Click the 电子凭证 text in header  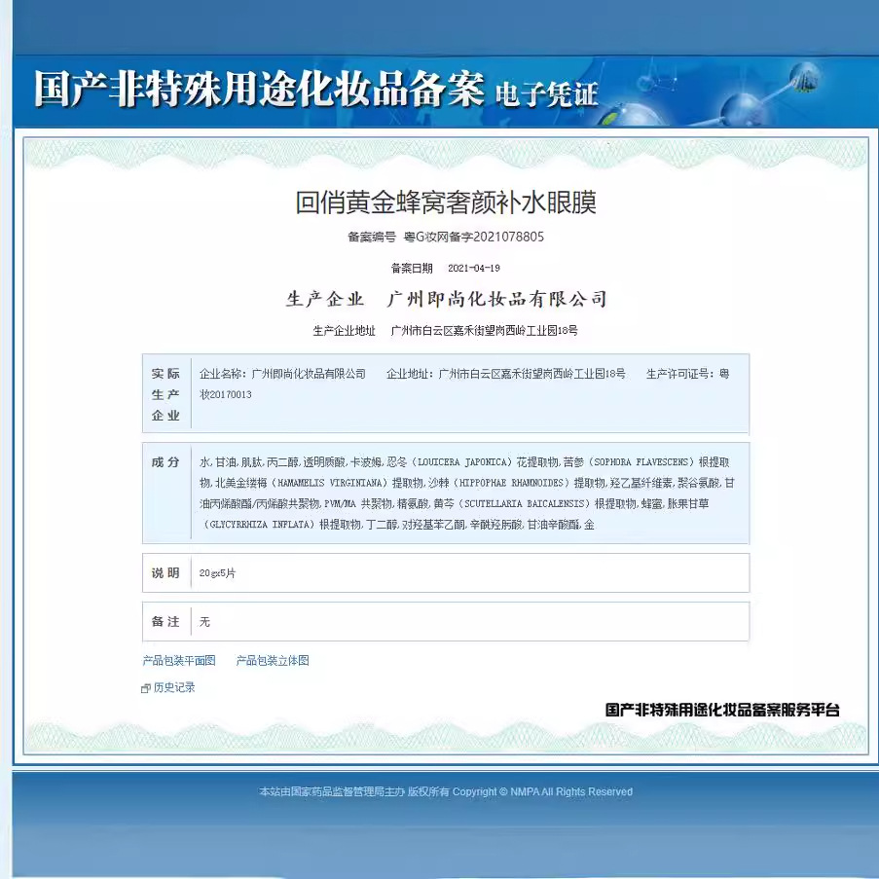[x=546, y=94]
